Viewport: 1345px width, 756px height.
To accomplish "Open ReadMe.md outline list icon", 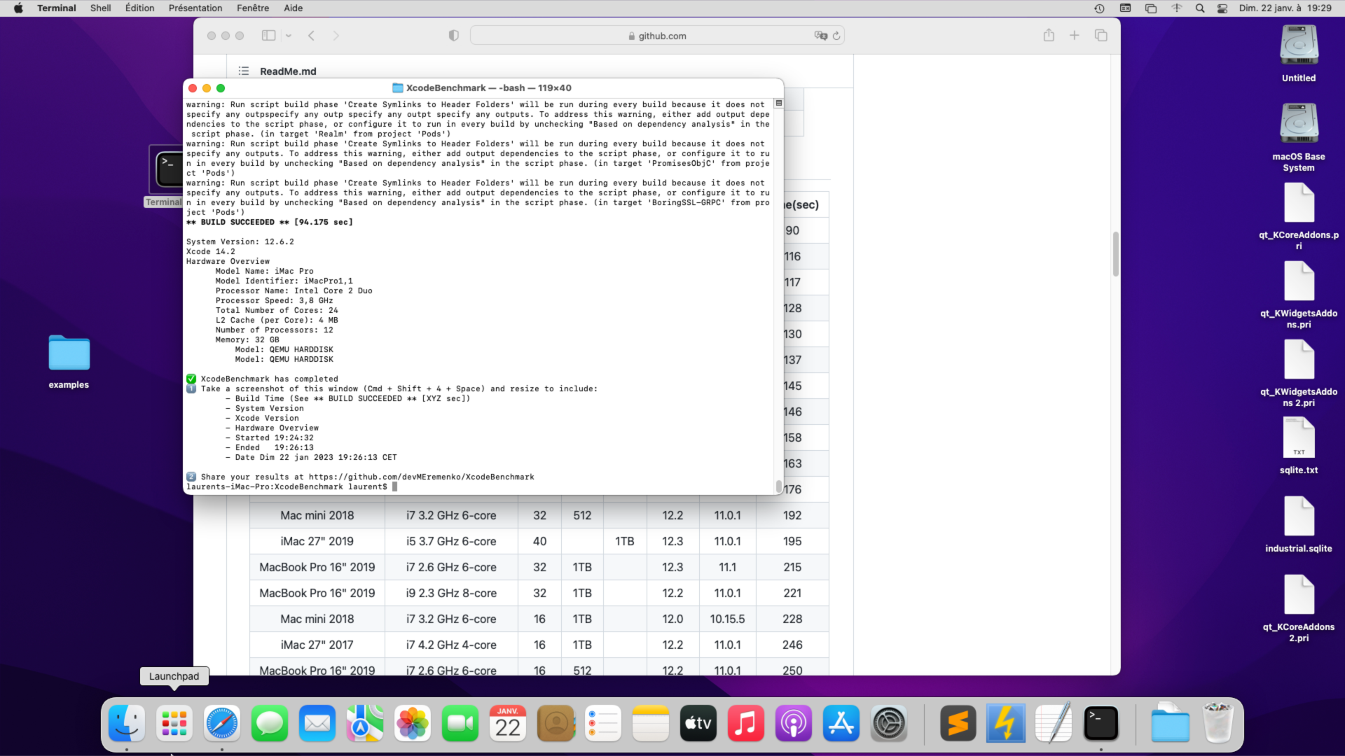I will click(244, 71).
